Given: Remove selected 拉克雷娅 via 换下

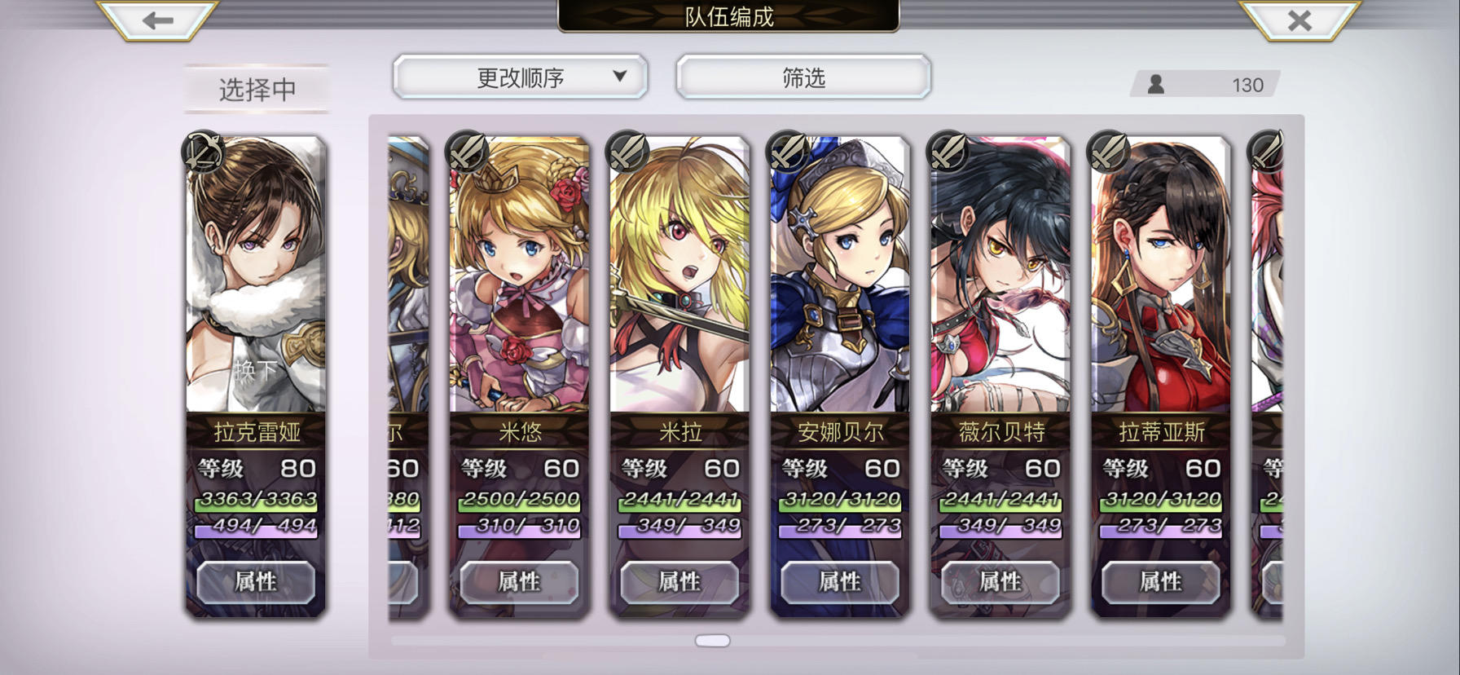Looking at the screenshot, I should click(255, 372).
